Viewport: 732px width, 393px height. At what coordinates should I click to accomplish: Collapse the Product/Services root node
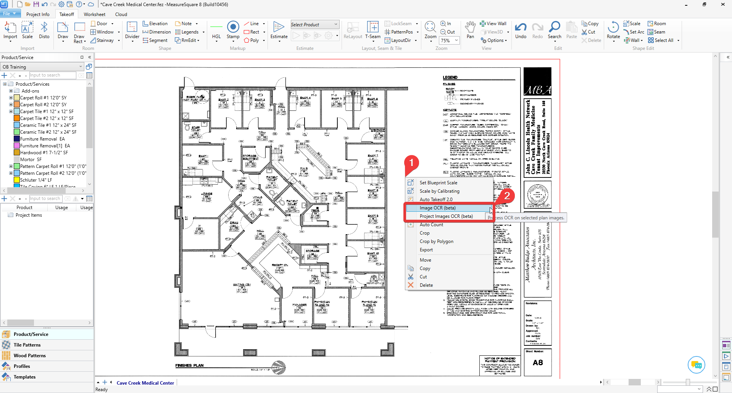click(x=5, y=84)
